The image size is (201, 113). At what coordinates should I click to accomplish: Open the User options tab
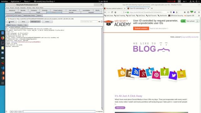pos(73,10)
